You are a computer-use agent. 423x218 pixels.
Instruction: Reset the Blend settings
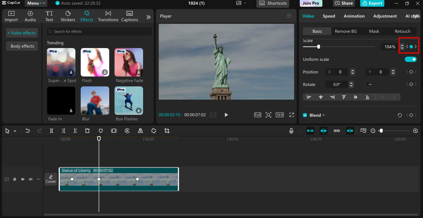(x=400, y=115)
